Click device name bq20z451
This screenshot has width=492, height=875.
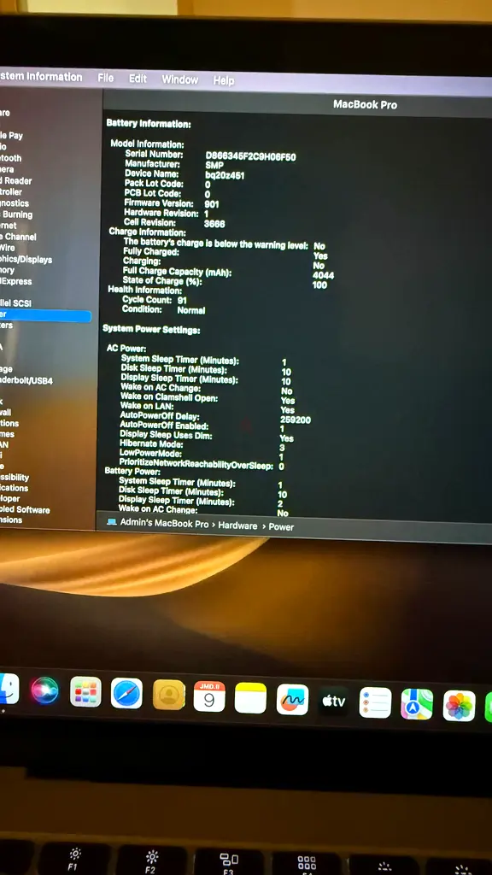(225, 175)
